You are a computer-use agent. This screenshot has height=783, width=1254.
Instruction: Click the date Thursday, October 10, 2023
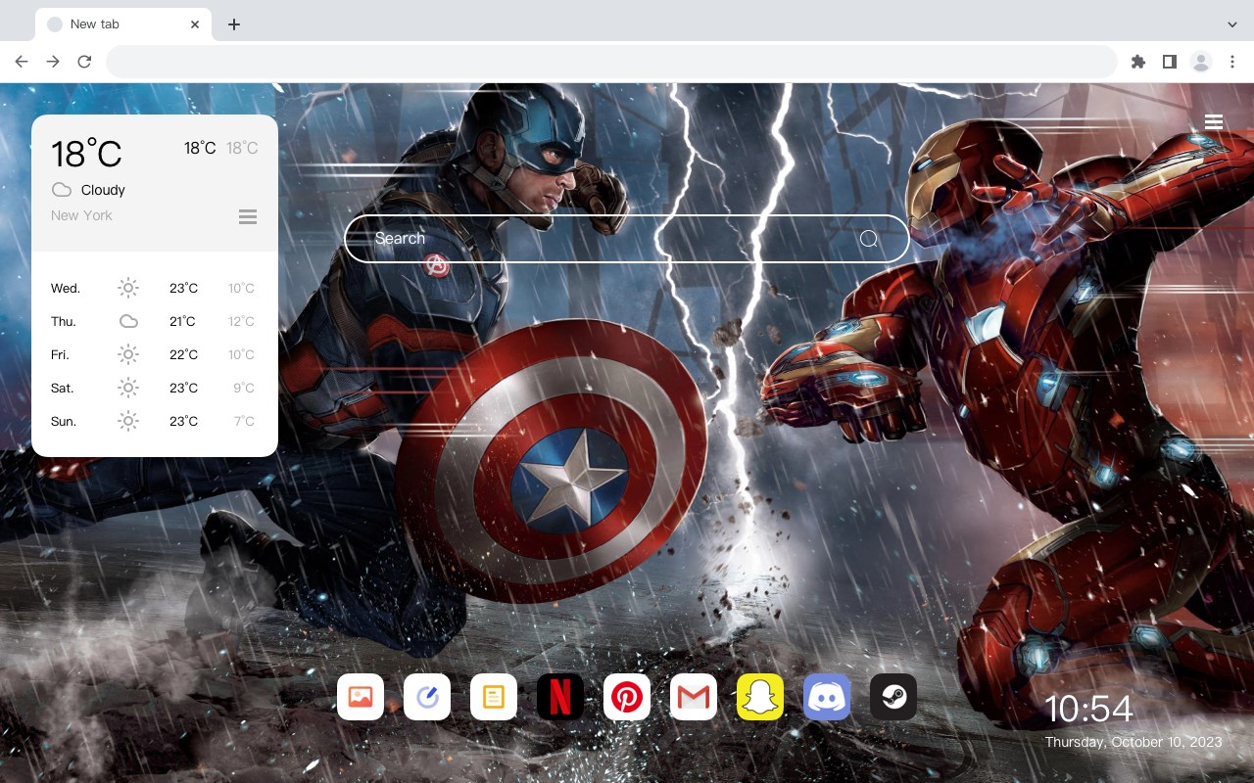(x=1133, y=742)
